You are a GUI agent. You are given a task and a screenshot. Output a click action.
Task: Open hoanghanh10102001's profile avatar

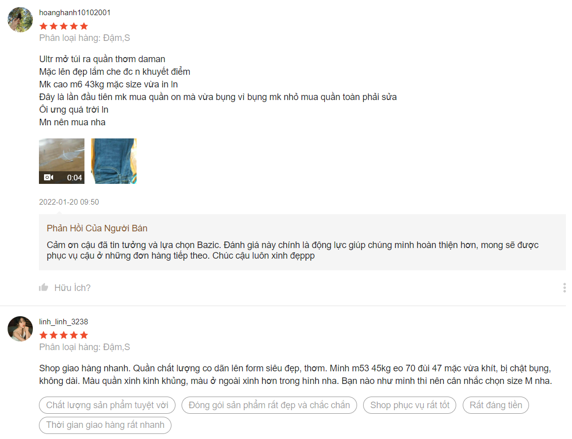coord(20,20)
